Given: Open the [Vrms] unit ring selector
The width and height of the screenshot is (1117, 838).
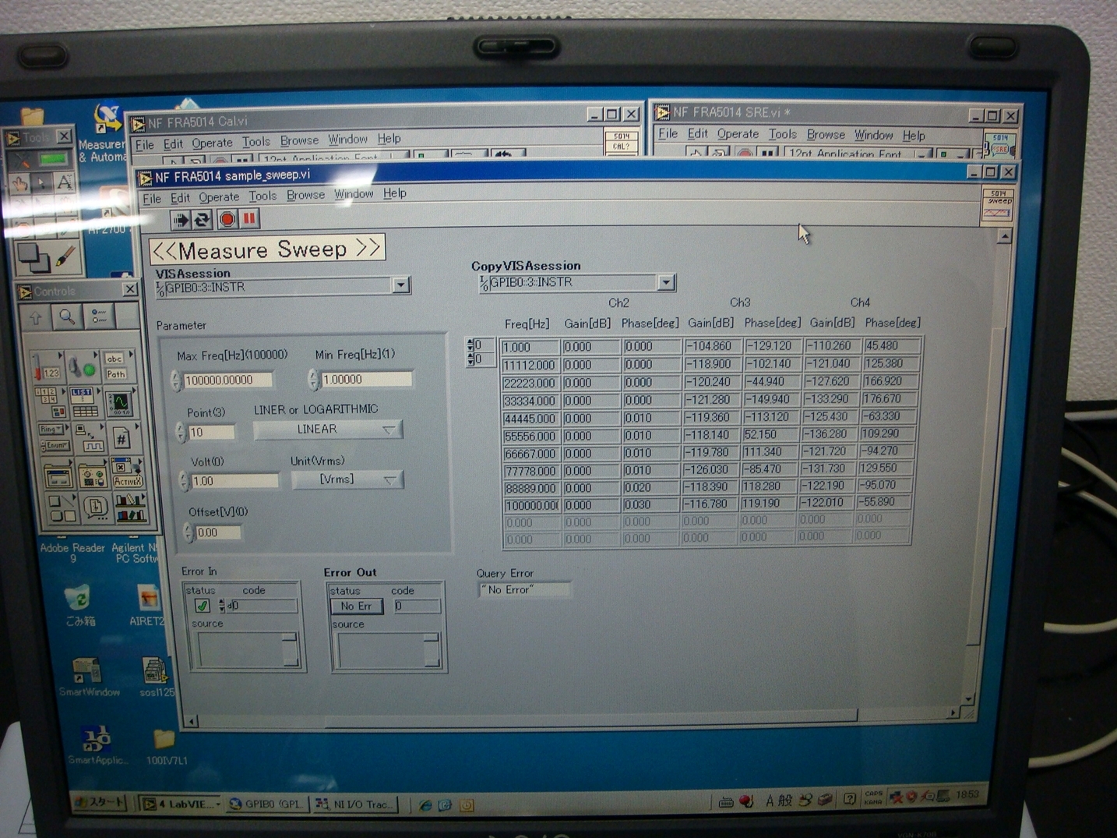Looking at the screenshot, I should (x=347, y=479).
